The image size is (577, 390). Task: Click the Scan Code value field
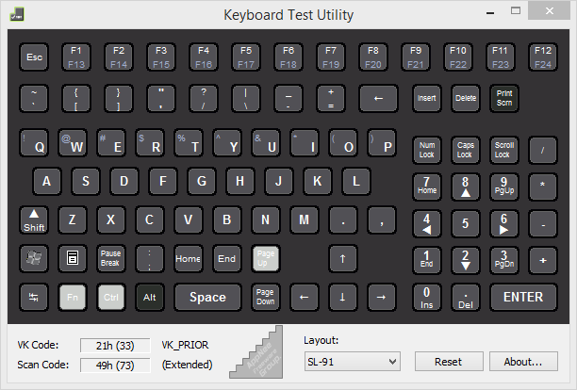pos(115,366)
